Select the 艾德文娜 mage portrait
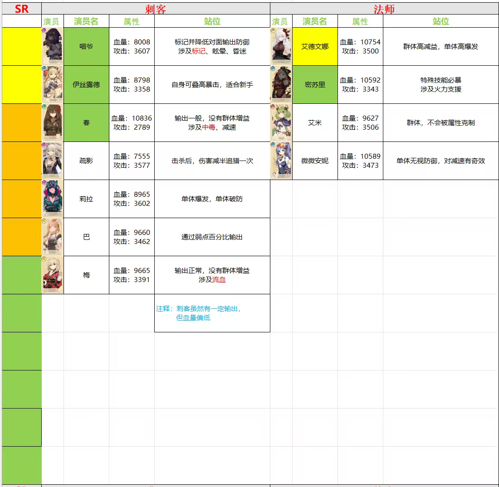 (x=281, y=46)
